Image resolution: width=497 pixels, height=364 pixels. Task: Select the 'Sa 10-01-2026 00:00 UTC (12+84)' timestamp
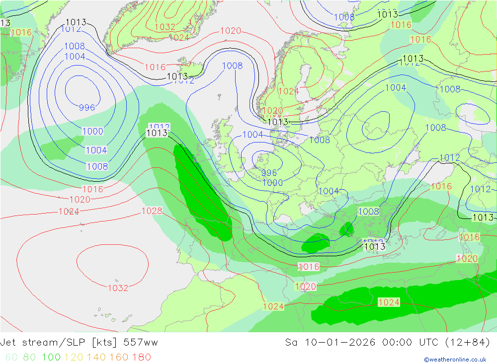point(387,342)
